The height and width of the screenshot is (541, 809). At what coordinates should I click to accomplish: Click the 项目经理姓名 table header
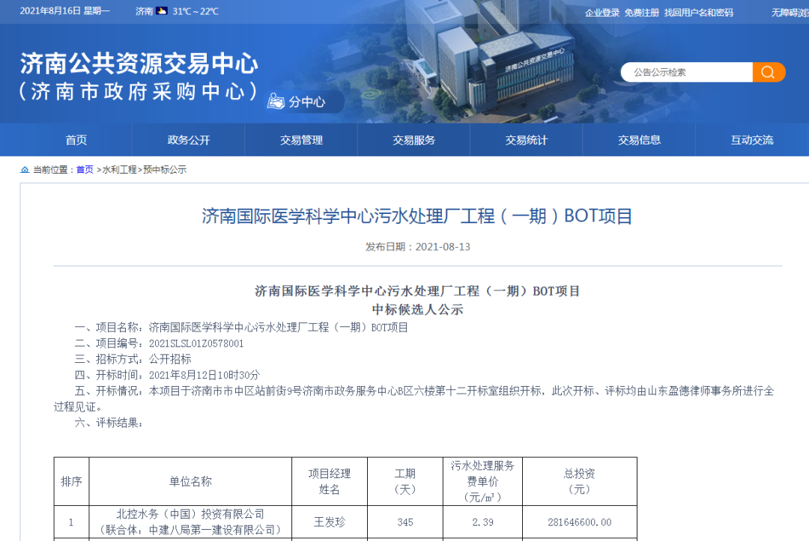(329, 481)
